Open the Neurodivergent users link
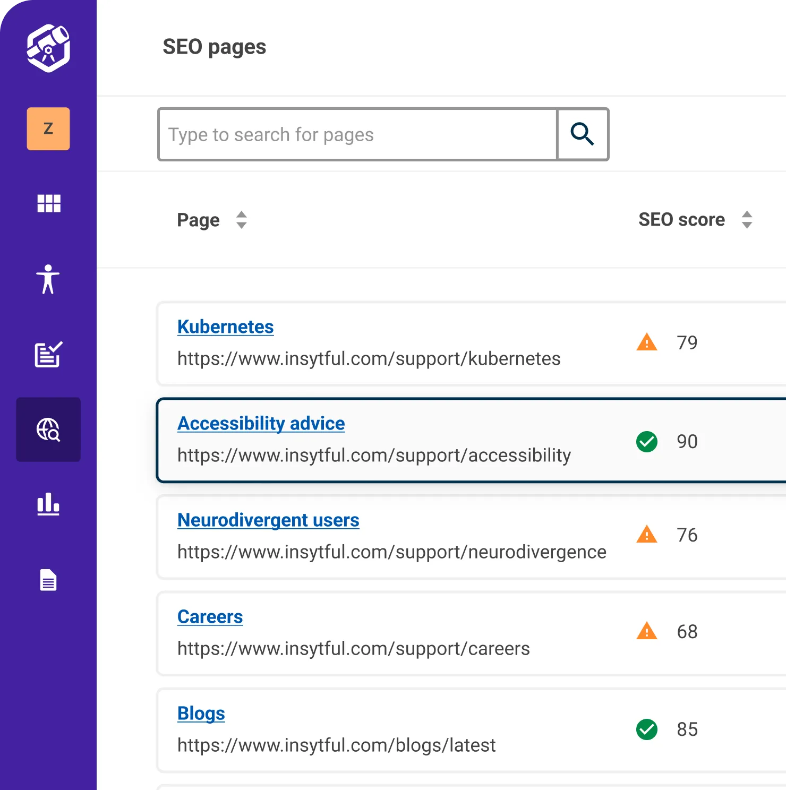 tap(268, 520)
